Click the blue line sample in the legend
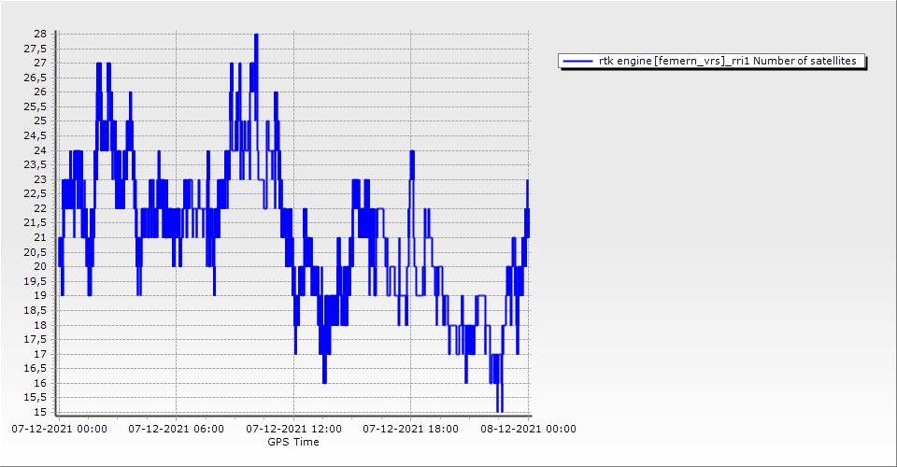The image size is (897, 467). click(x=578, y=61)
